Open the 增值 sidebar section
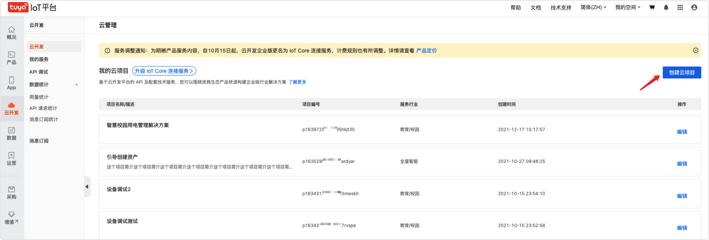709x240 pixels. (12, 218)
